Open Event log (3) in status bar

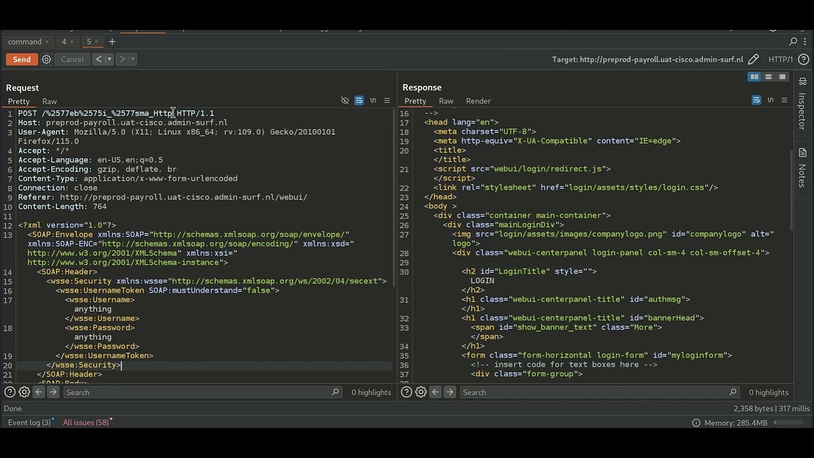pos(29,422)
